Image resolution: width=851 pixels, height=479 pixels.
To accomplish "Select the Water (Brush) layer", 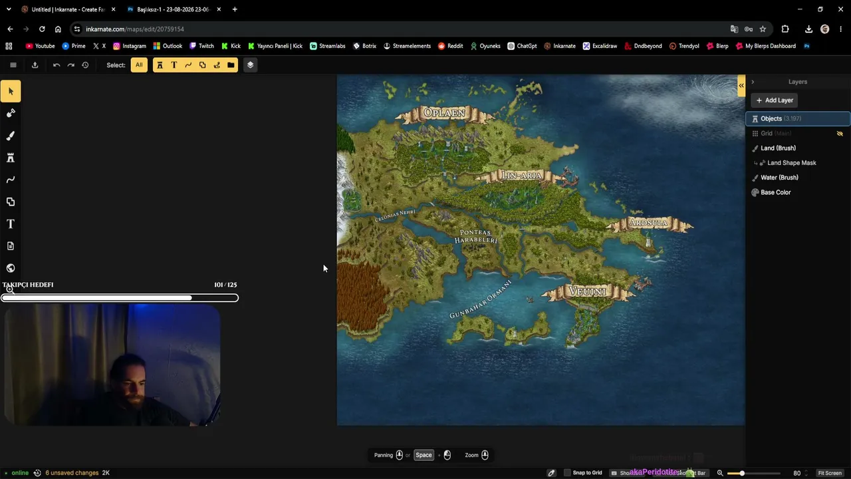I will coord(798,178).
